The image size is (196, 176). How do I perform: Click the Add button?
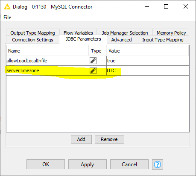point(81,139)
